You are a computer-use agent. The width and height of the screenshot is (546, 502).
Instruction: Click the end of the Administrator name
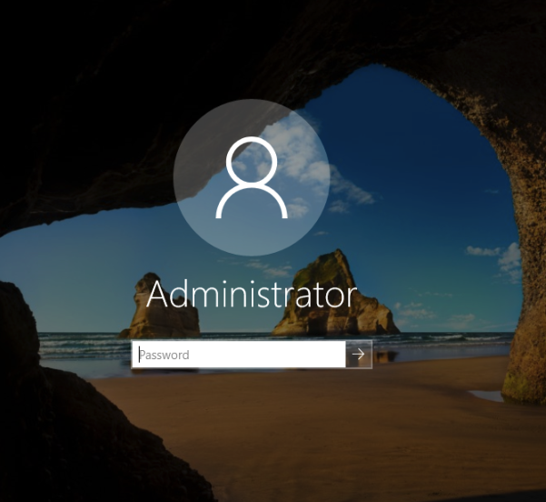point(352,296)
